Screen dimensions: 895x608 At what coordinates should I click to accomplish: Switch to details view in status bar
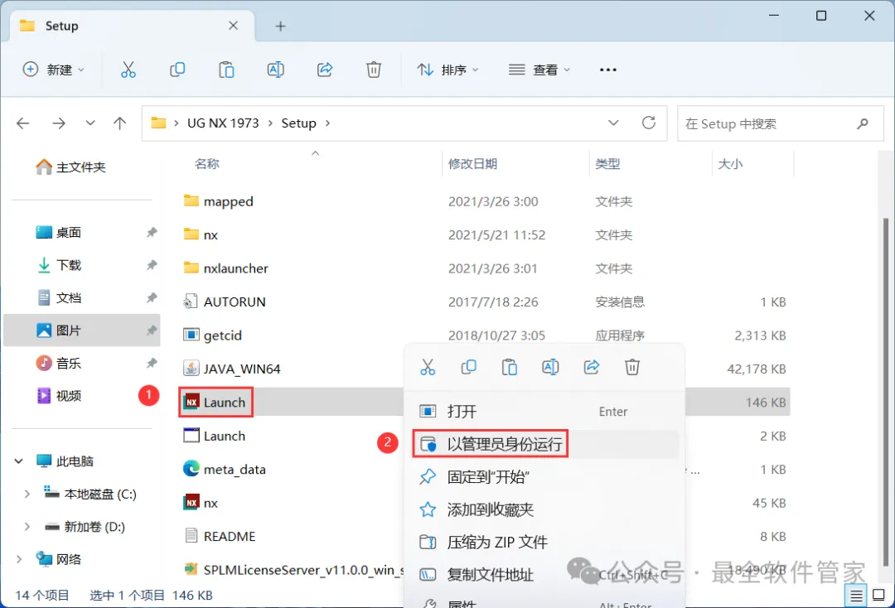click(856, 596)
